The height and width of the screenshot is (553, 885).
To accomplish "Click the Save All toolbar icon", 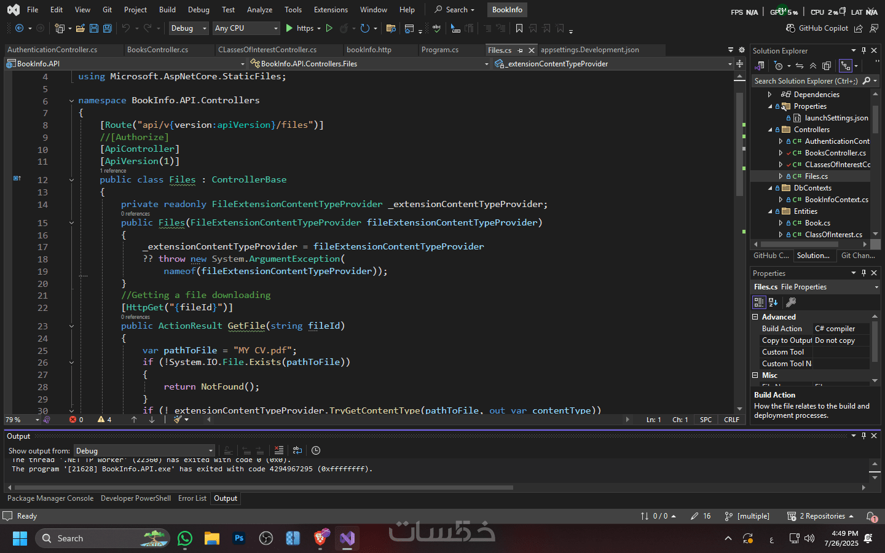I will point(107,28).
